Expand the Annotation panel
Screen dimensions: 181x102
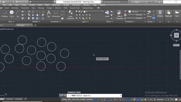pyautogui.click(x=56, y=22)
